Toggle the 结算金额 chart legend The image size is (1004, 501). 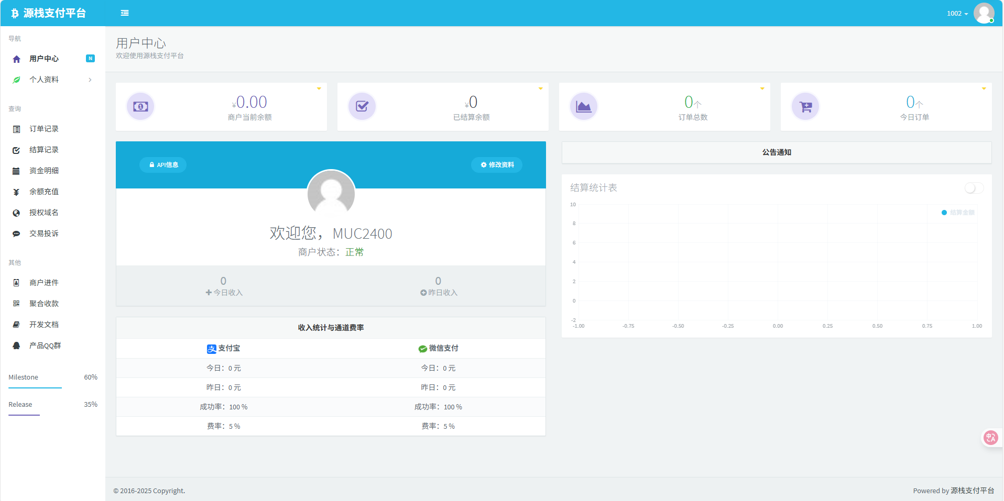click(x=958, y=213)
